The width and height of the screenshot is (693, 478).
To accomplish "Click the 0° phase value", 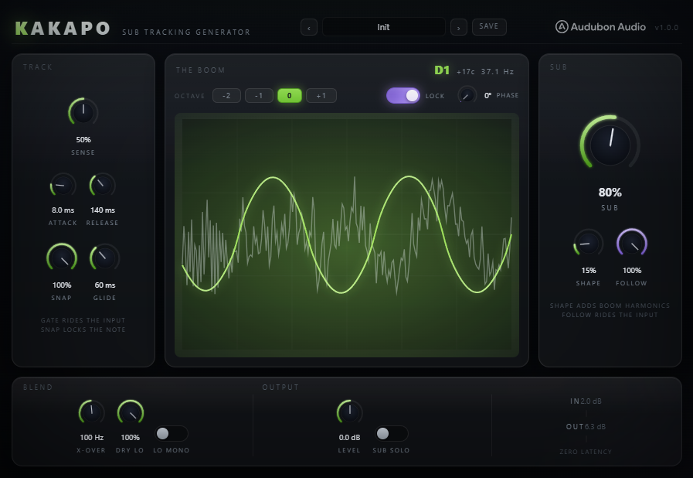I will (487, 96).
